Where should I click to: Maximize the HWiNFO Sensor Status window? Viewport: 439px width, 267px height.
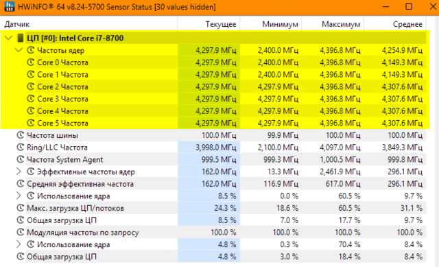click(409, 6)
